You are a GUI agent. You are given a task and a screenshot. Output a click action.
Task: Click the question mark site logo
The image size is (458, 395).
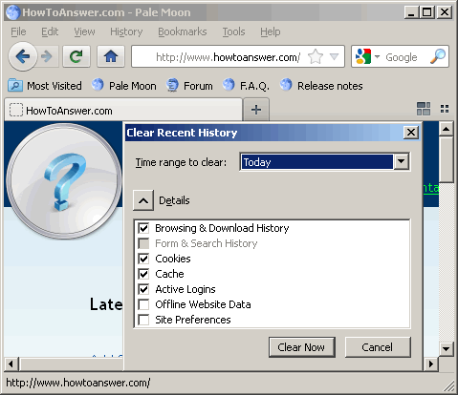coord(64,181)
